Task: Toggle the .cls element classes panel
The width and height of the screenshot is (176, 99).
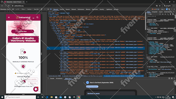Action: [165, 14]
